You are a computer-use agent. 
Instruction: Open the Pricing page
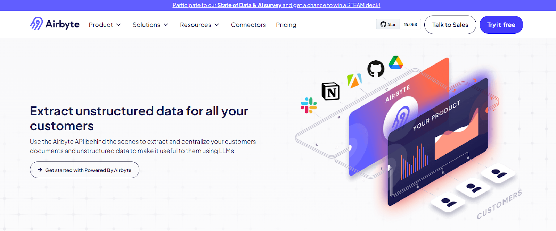point(286,25)
